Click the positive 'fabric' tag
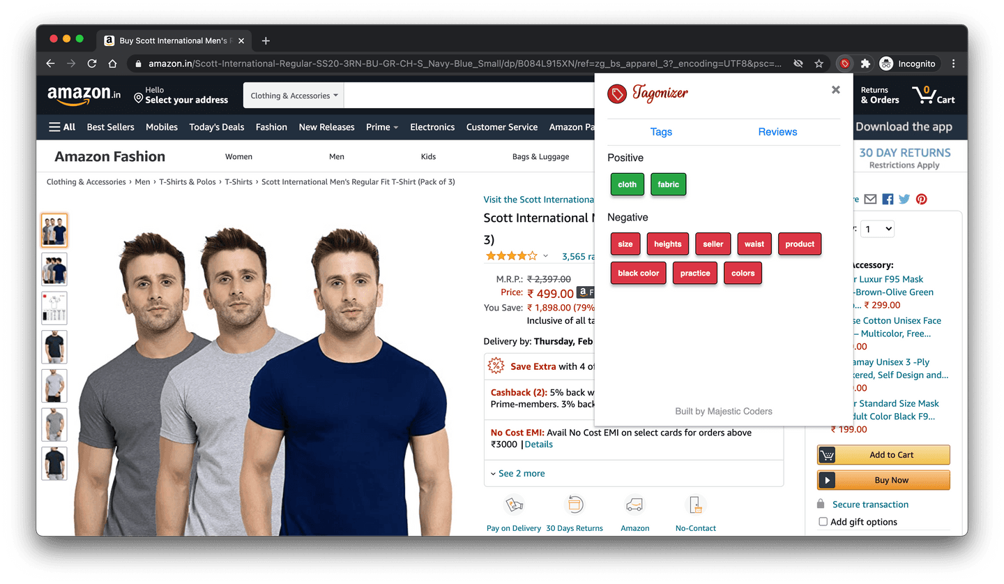The width and height of the screenshot is (1004, 584). [x=668, y=184]
